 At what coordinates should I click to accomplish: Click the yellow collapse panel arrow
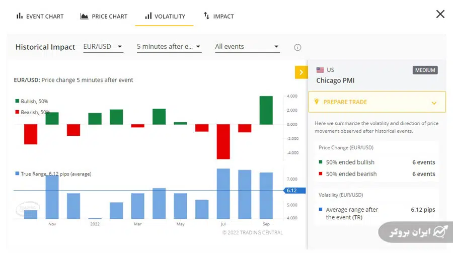(301, 72)
